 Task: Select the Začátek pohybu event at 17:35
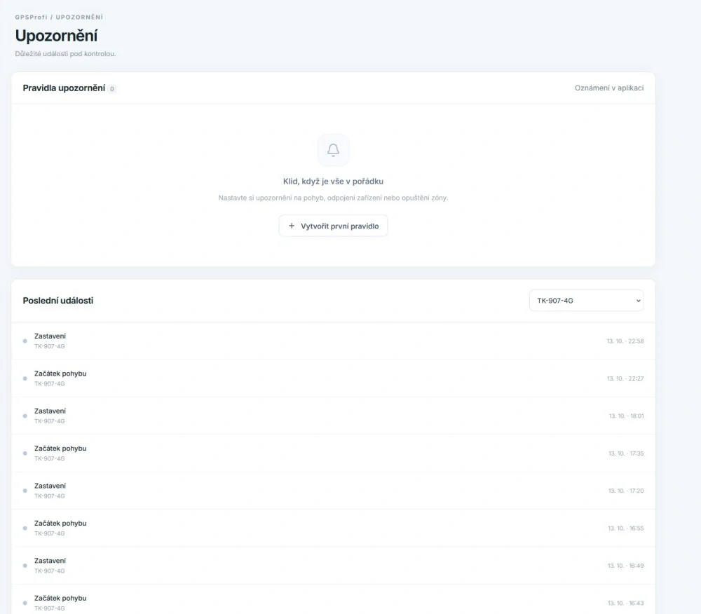tap(333, 453)
